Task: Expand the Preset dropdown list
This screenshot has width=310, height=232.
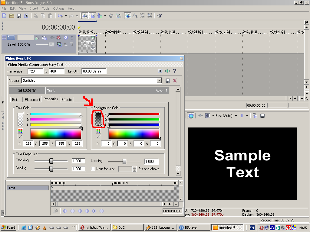Action: (x=159, y=80)
